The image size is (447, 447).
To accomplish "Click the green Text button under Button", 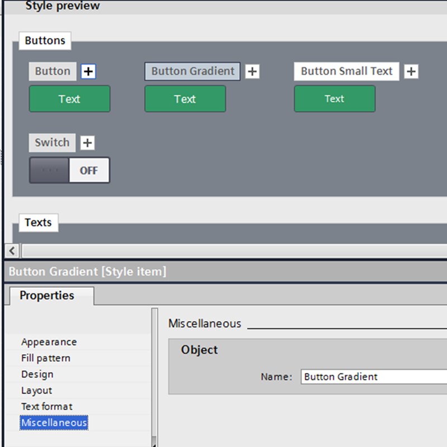I will (69, 99).
